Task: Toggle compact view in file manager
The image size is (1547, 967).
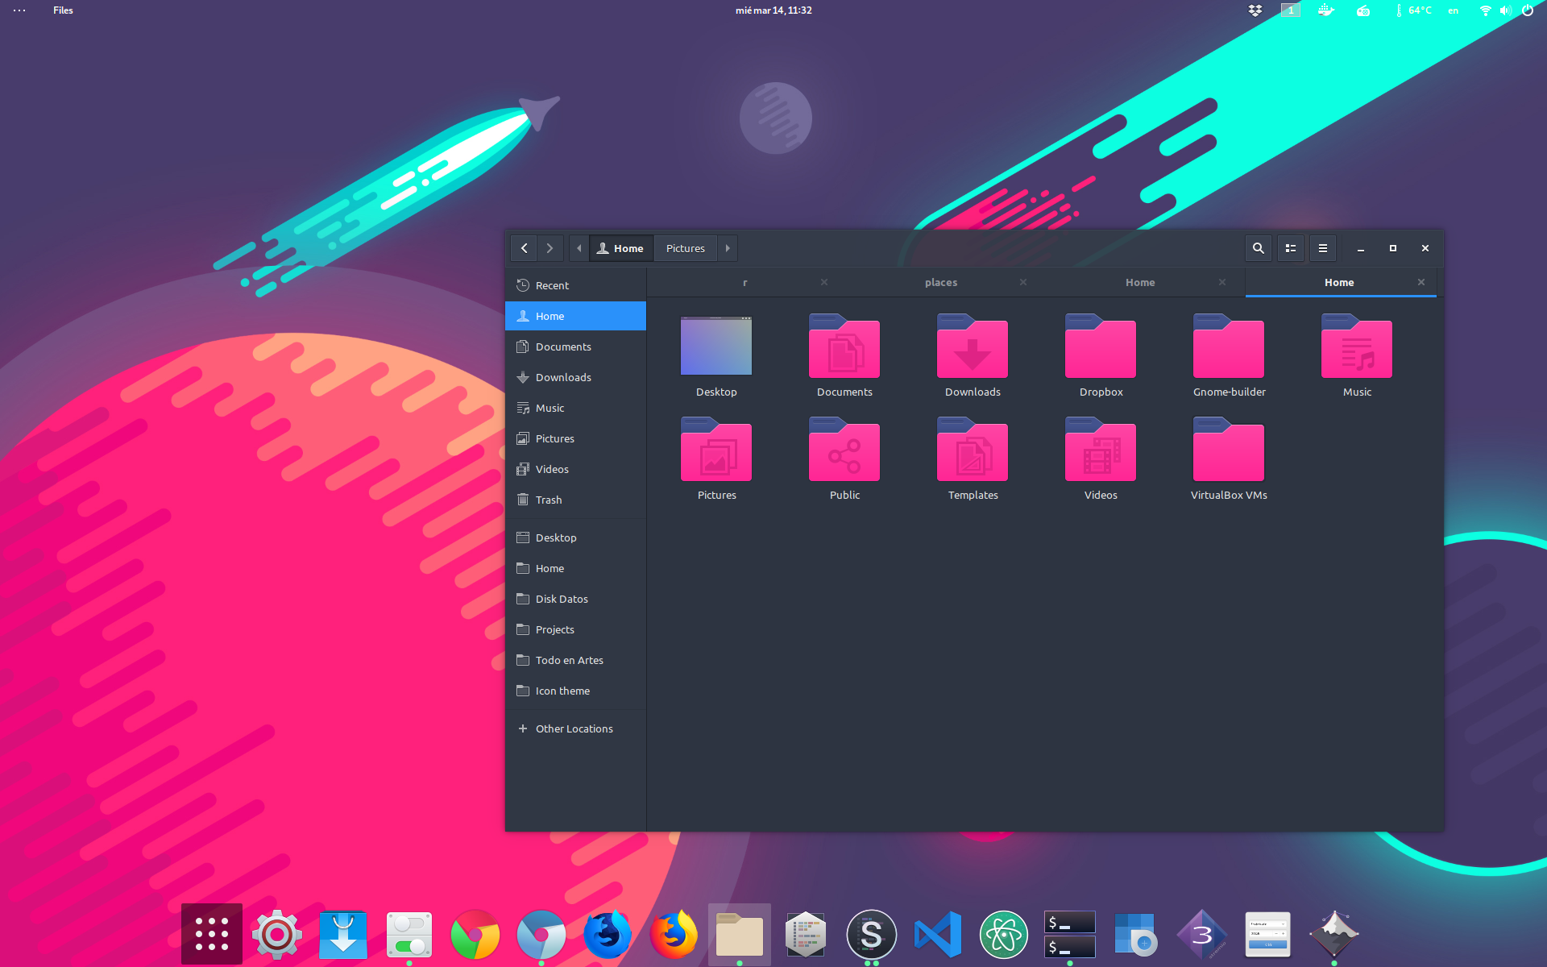Action: tap(1290, 247)
